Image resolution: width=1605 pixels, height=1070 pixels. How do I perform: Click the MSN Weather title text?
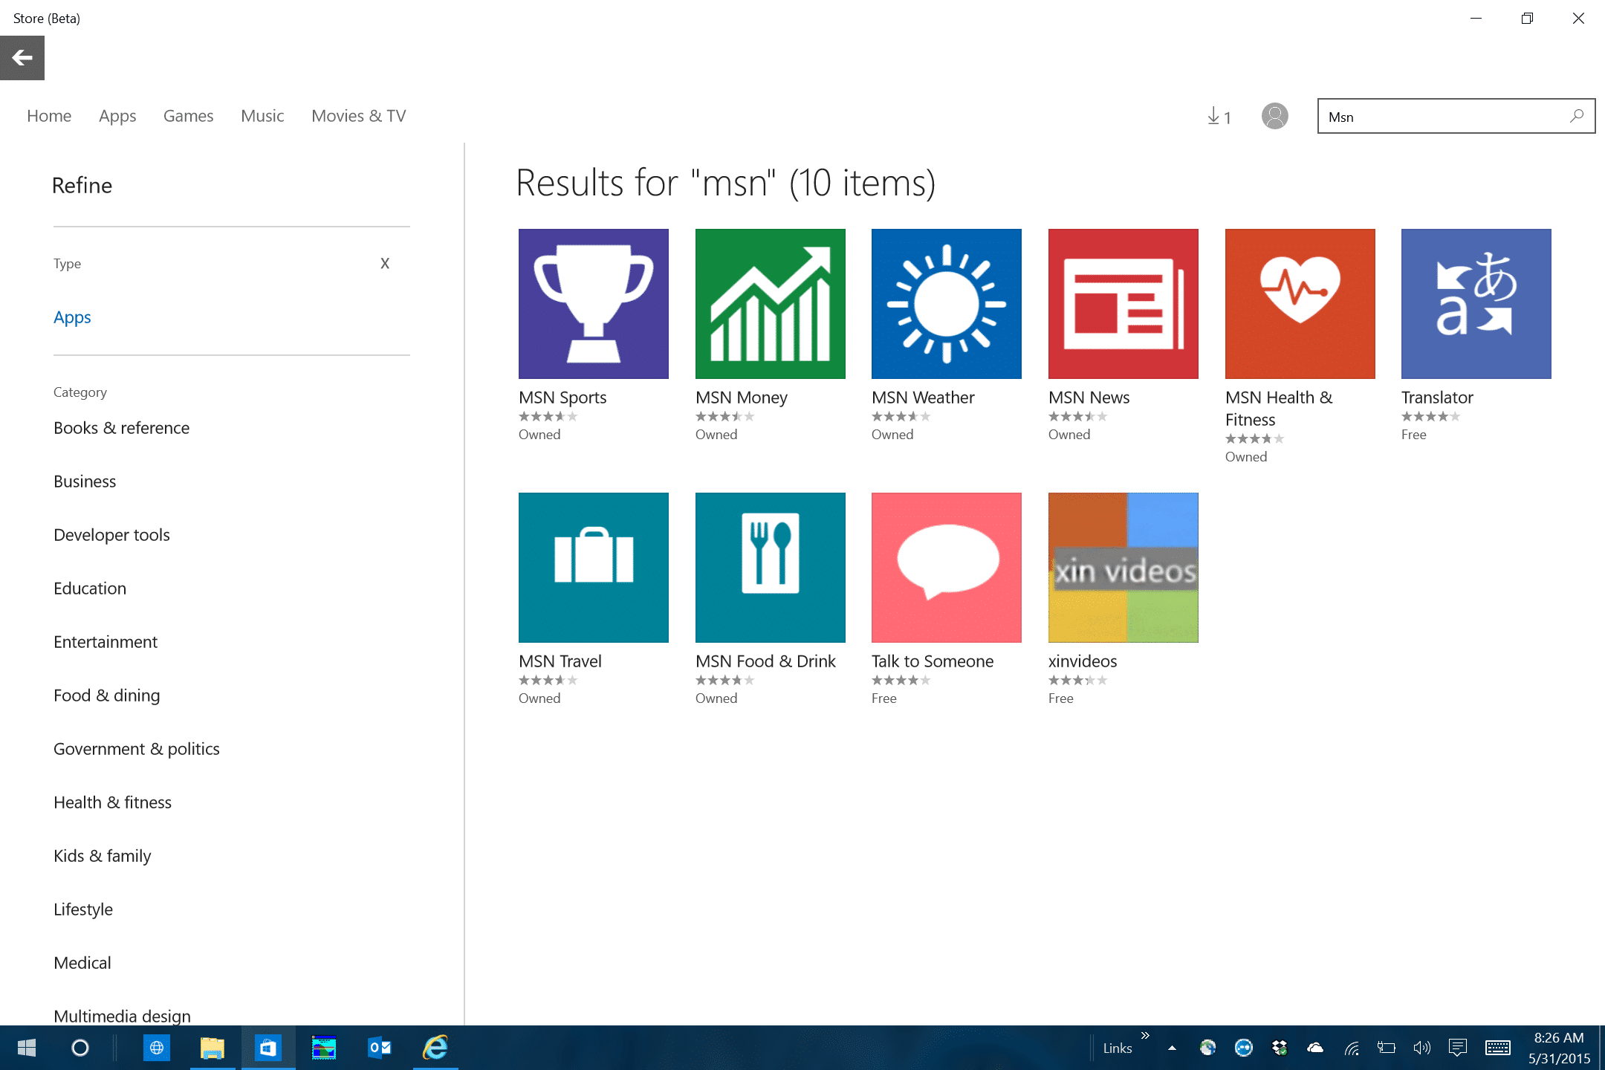pyautogui.click(x=923, y=398)
